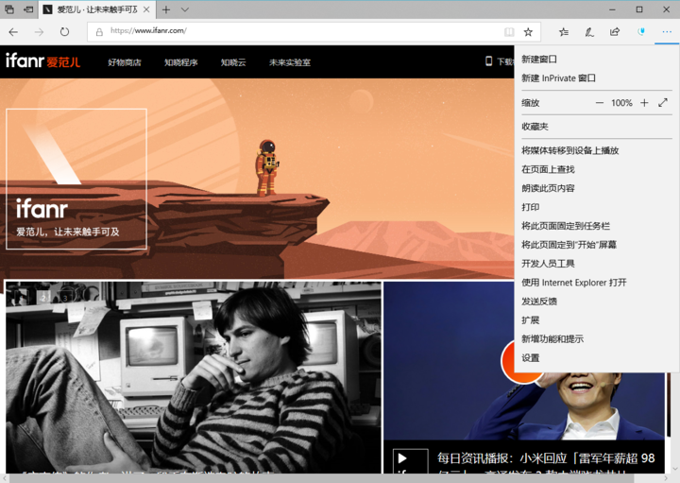680x483 pixels.
Task: Open the 未来实验室 site link
Action: point(289,62)
